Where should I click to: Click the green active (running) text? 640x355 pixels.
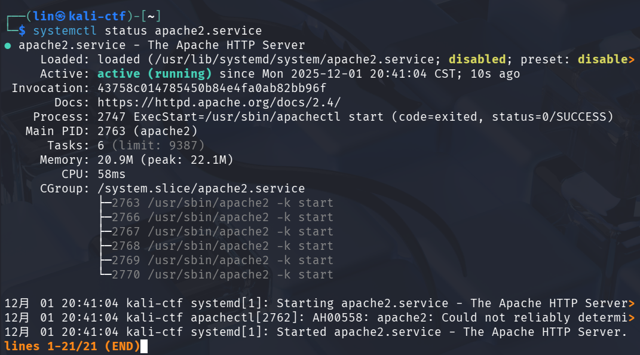pyautogui.click(x=154, y=74)
